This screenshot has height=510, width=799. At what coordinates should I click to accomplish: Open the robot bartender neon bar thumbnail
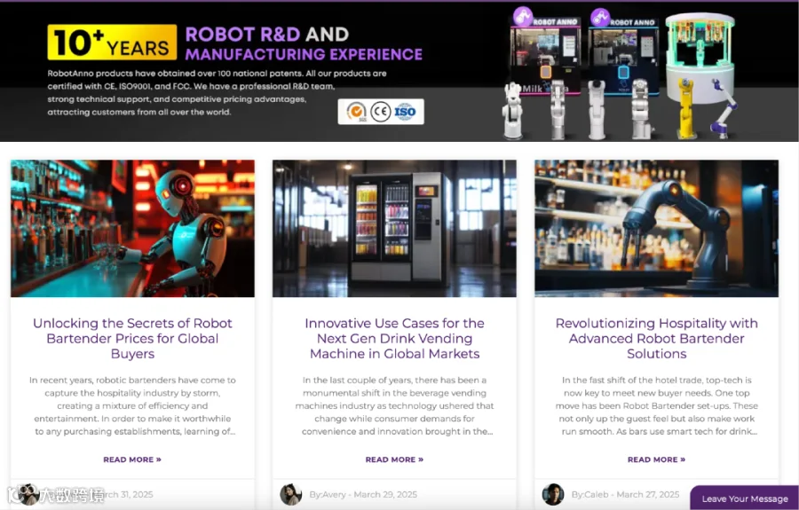click(x=132, y=229)
